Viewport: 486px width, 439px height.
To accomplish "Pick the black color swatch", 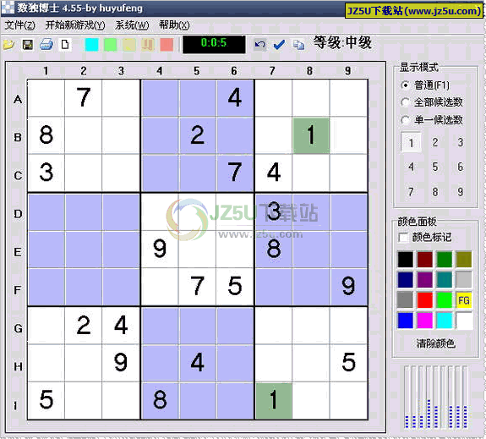I will click(x=406, y=260).
